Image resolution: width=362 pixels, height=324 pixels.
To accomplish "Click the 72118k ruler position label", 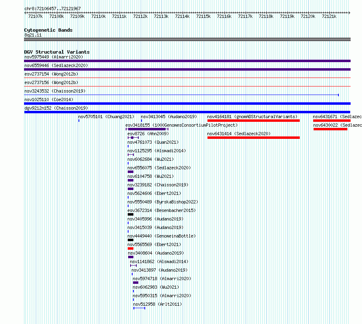I will pyautogui.click(x=266, y=16).
